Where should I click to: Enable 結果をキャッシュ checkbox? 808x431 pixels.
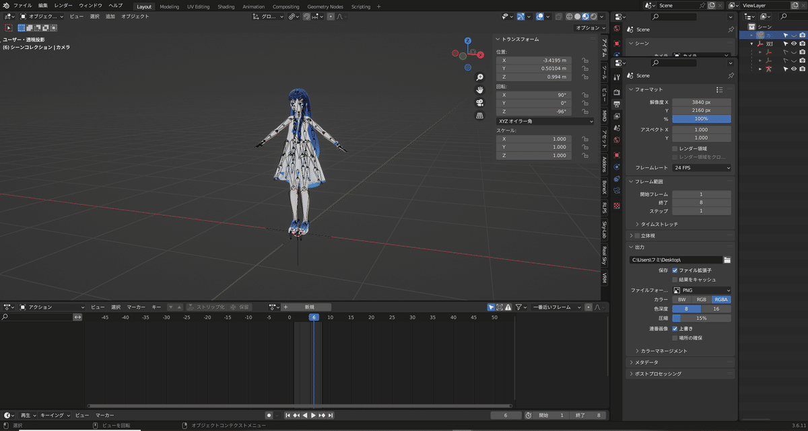(x=675, y=279)
